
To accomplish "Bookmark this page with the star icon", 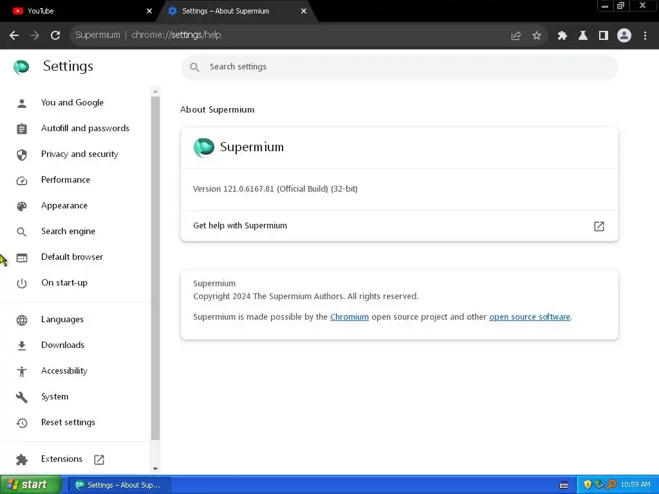I will [x=537, y=36].
